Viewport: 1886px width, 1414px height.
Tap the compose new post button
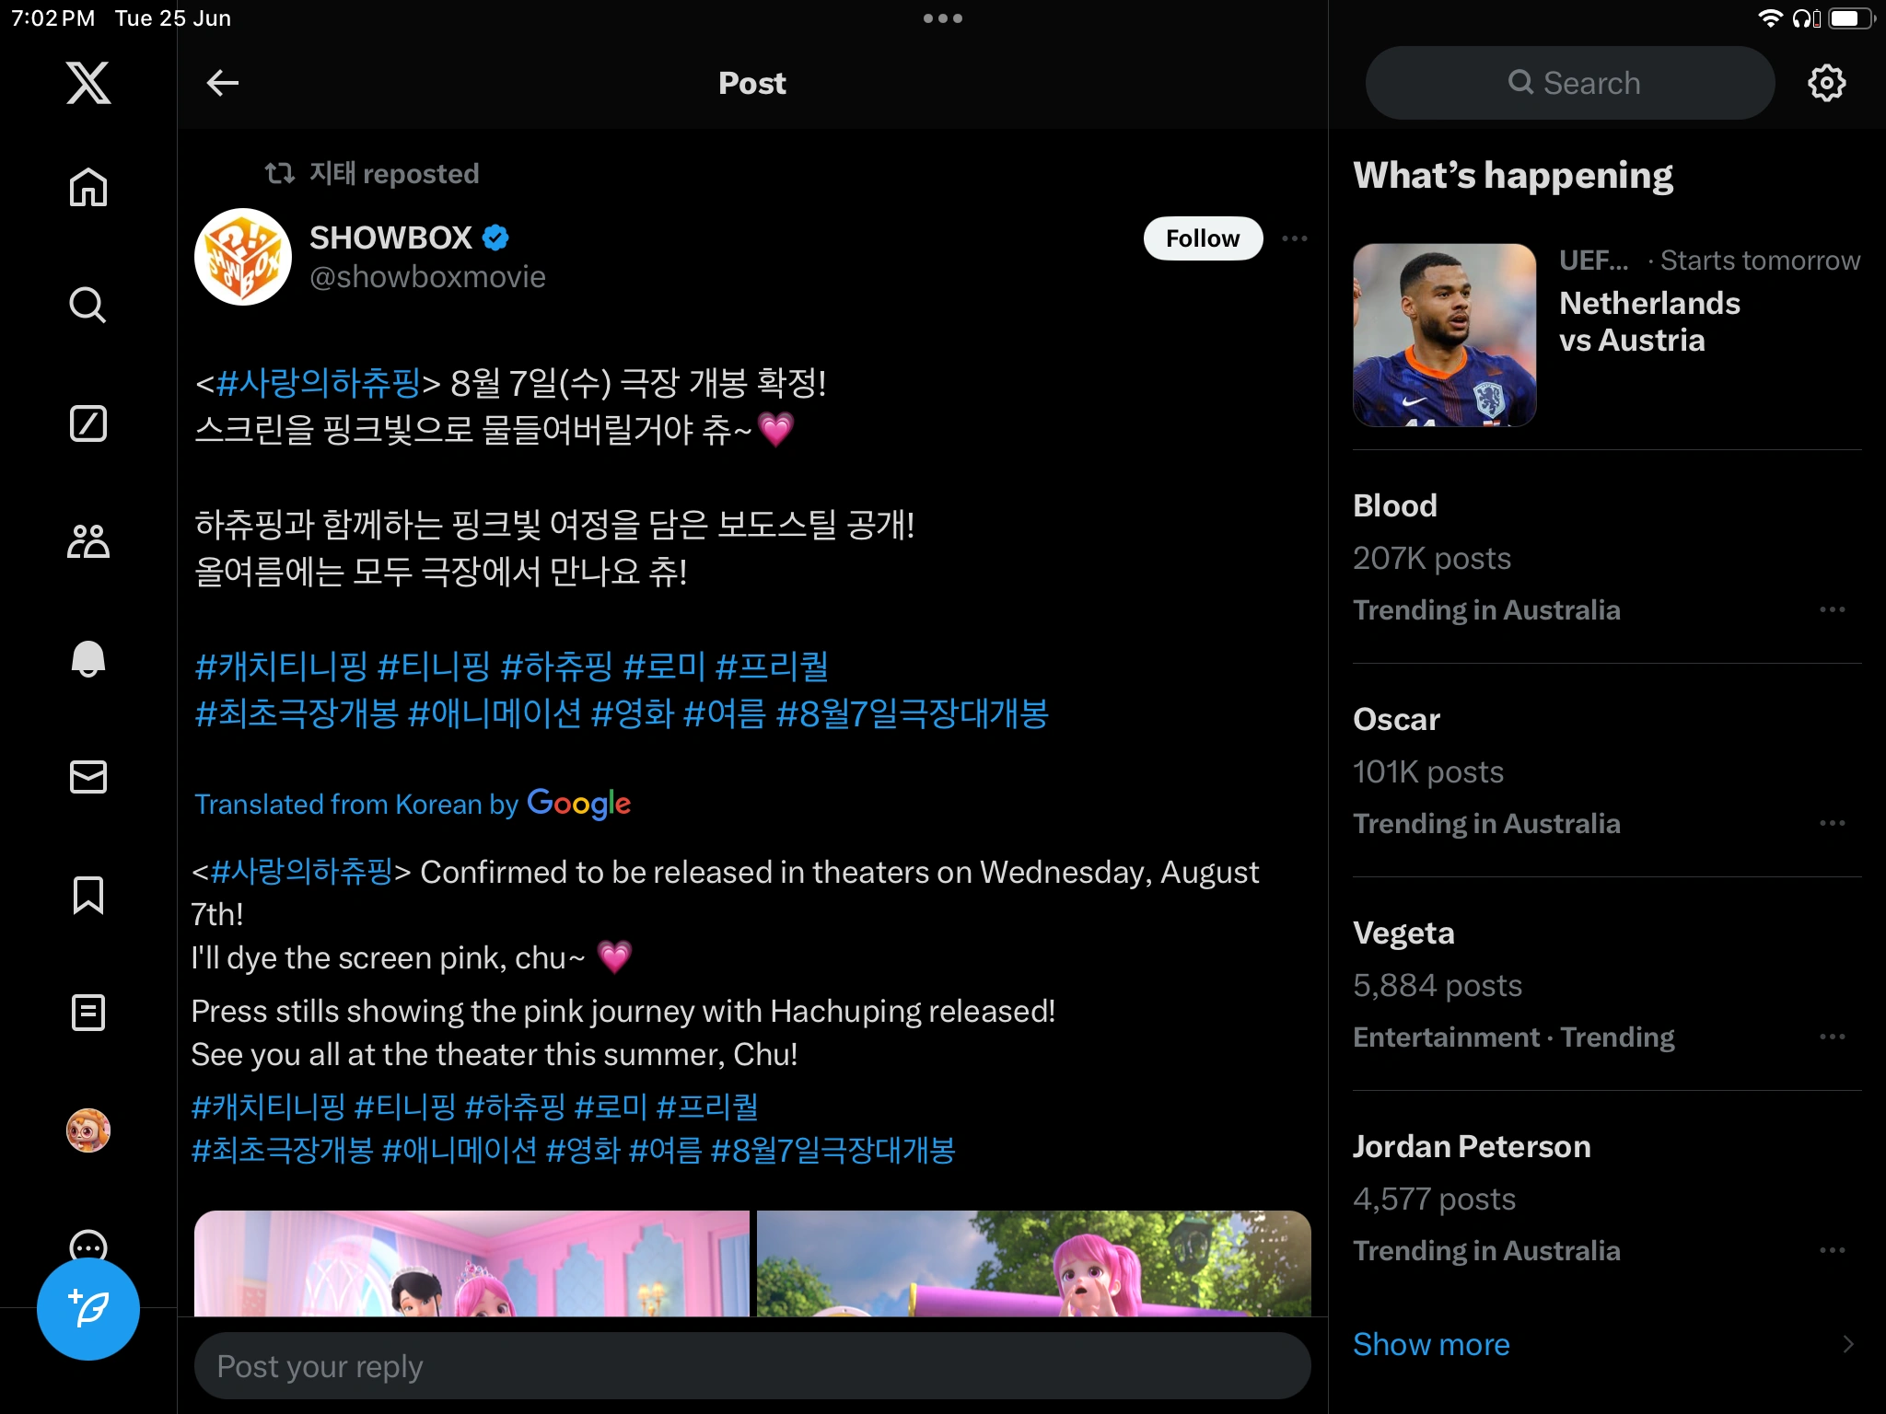coord(88,1308)
